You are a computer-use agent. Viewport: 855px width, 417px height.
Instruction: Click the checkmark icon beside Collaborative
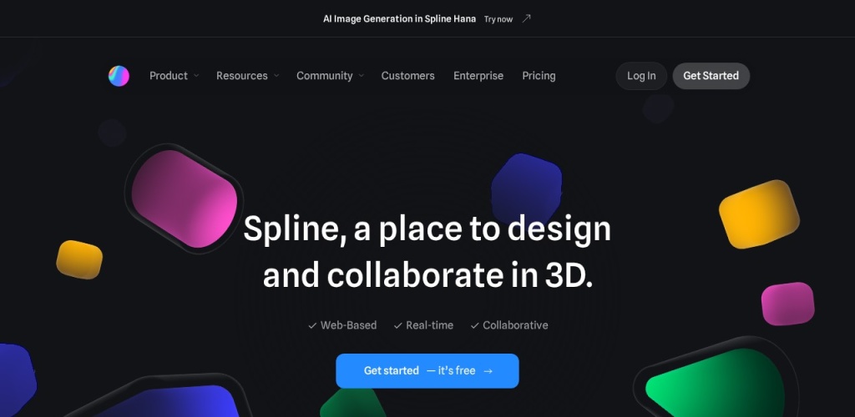click(x=474, y=325)
